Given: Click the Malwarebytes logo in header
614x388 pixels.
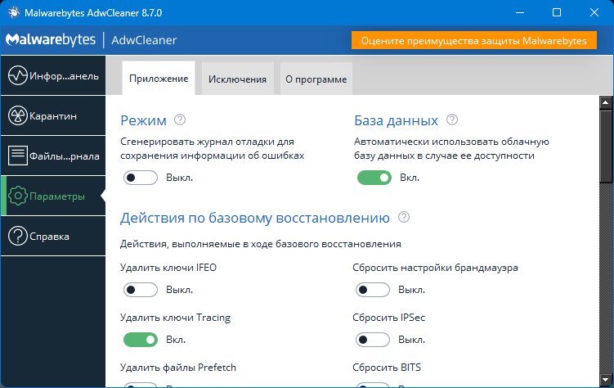Looking at the screenshot, I should (x=51, y=41).
